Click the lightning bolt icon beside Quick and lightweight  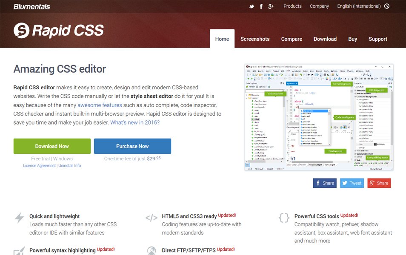click(x=19, y=218)
